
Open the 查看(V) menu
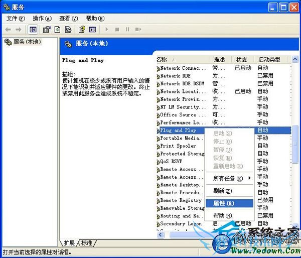[69, 19]
